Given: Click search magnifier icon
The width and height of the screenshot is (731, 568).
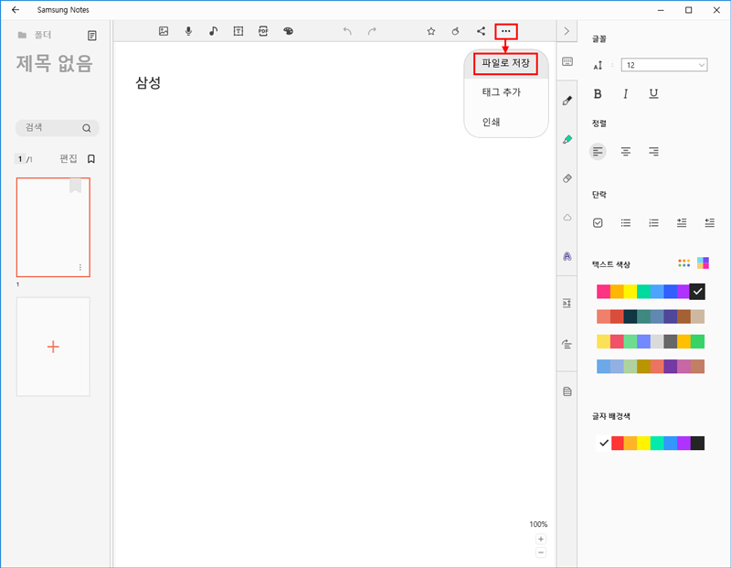Looking at the screenshot, I should pos(86,128).
